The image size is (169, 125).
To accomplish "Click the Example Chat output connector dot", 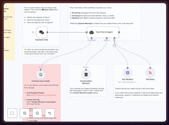I will pos(47,32).
